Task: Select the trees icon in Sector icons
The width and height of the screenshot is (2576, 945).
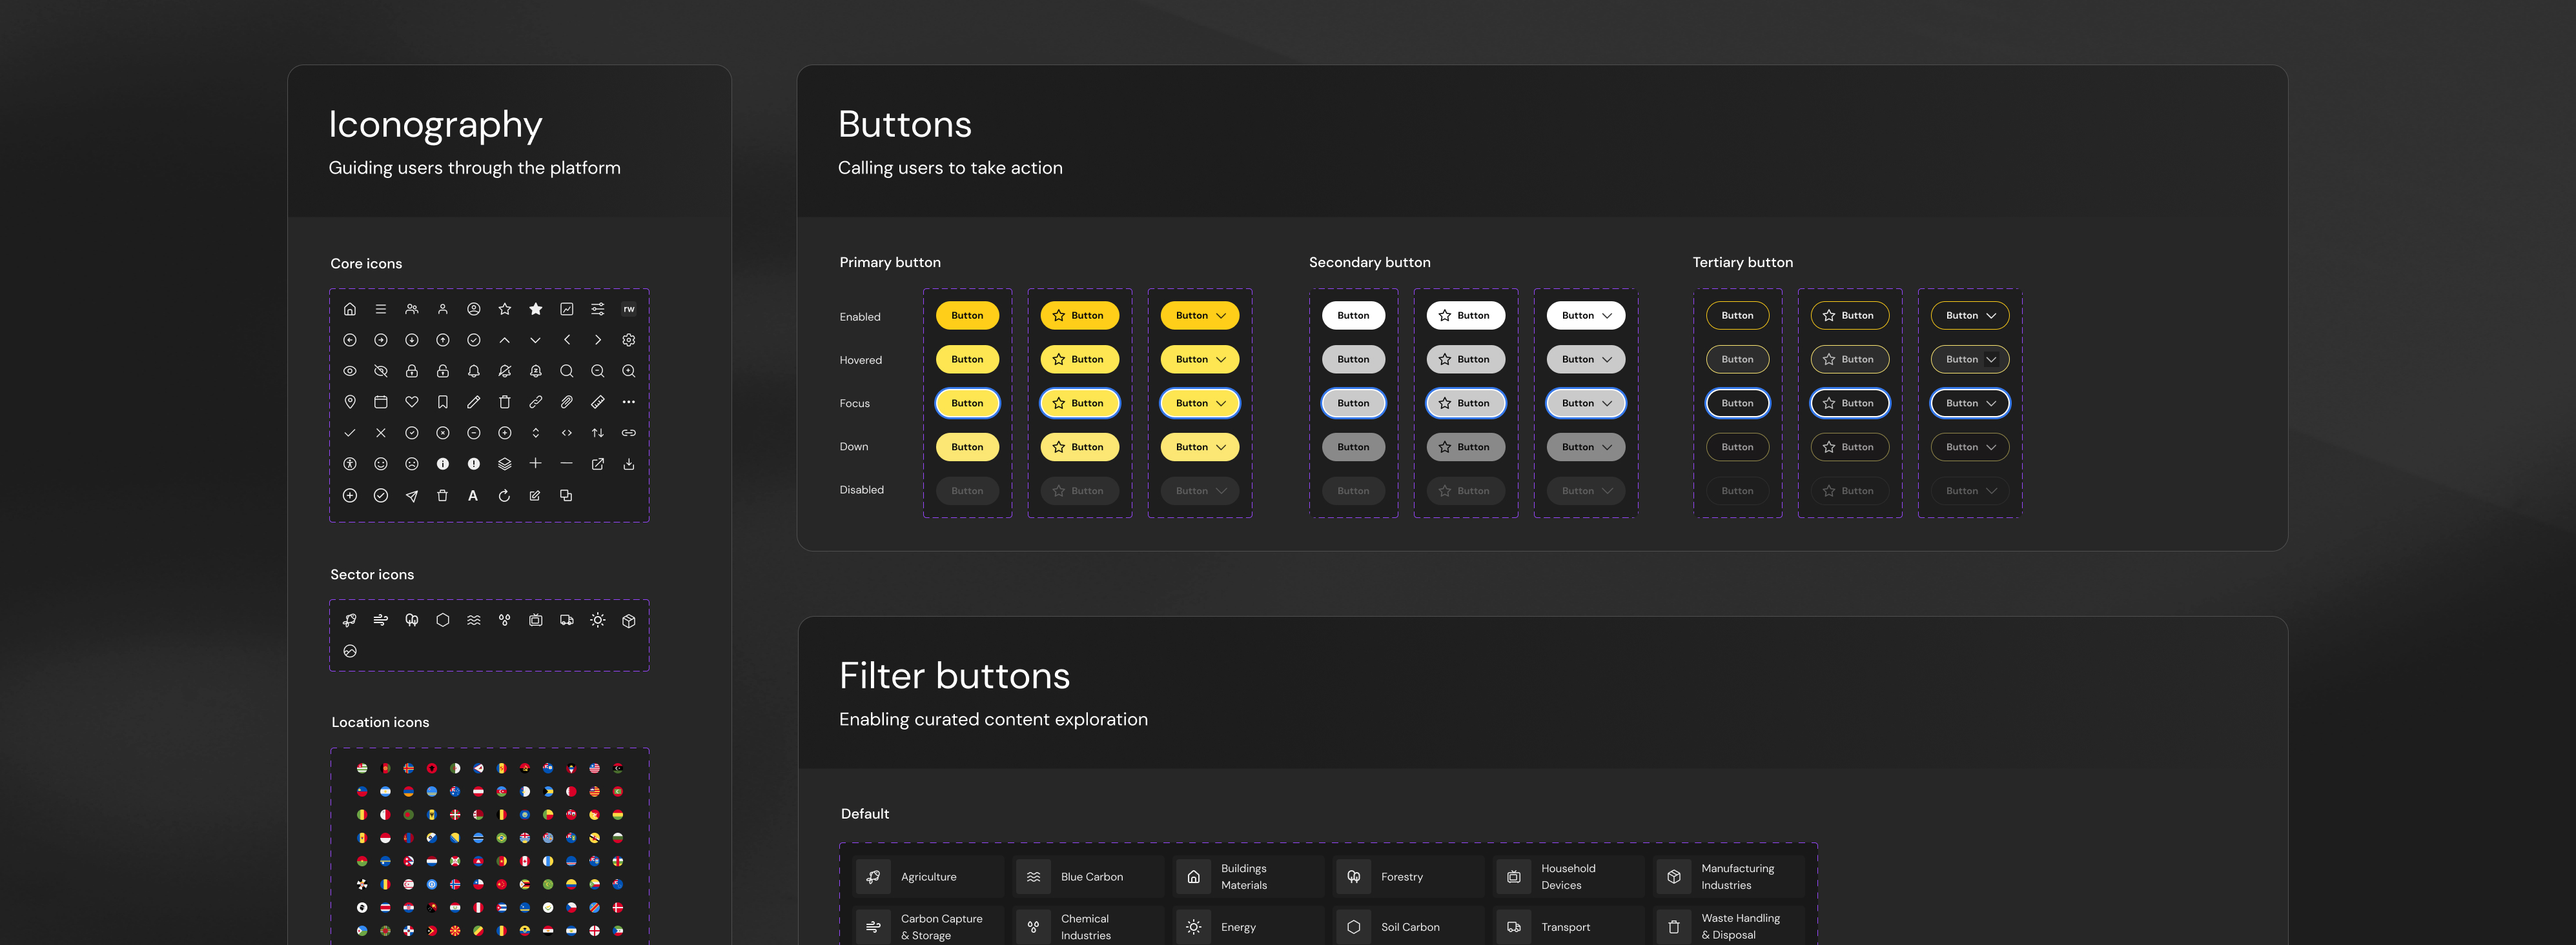Action: pos(412,621)
